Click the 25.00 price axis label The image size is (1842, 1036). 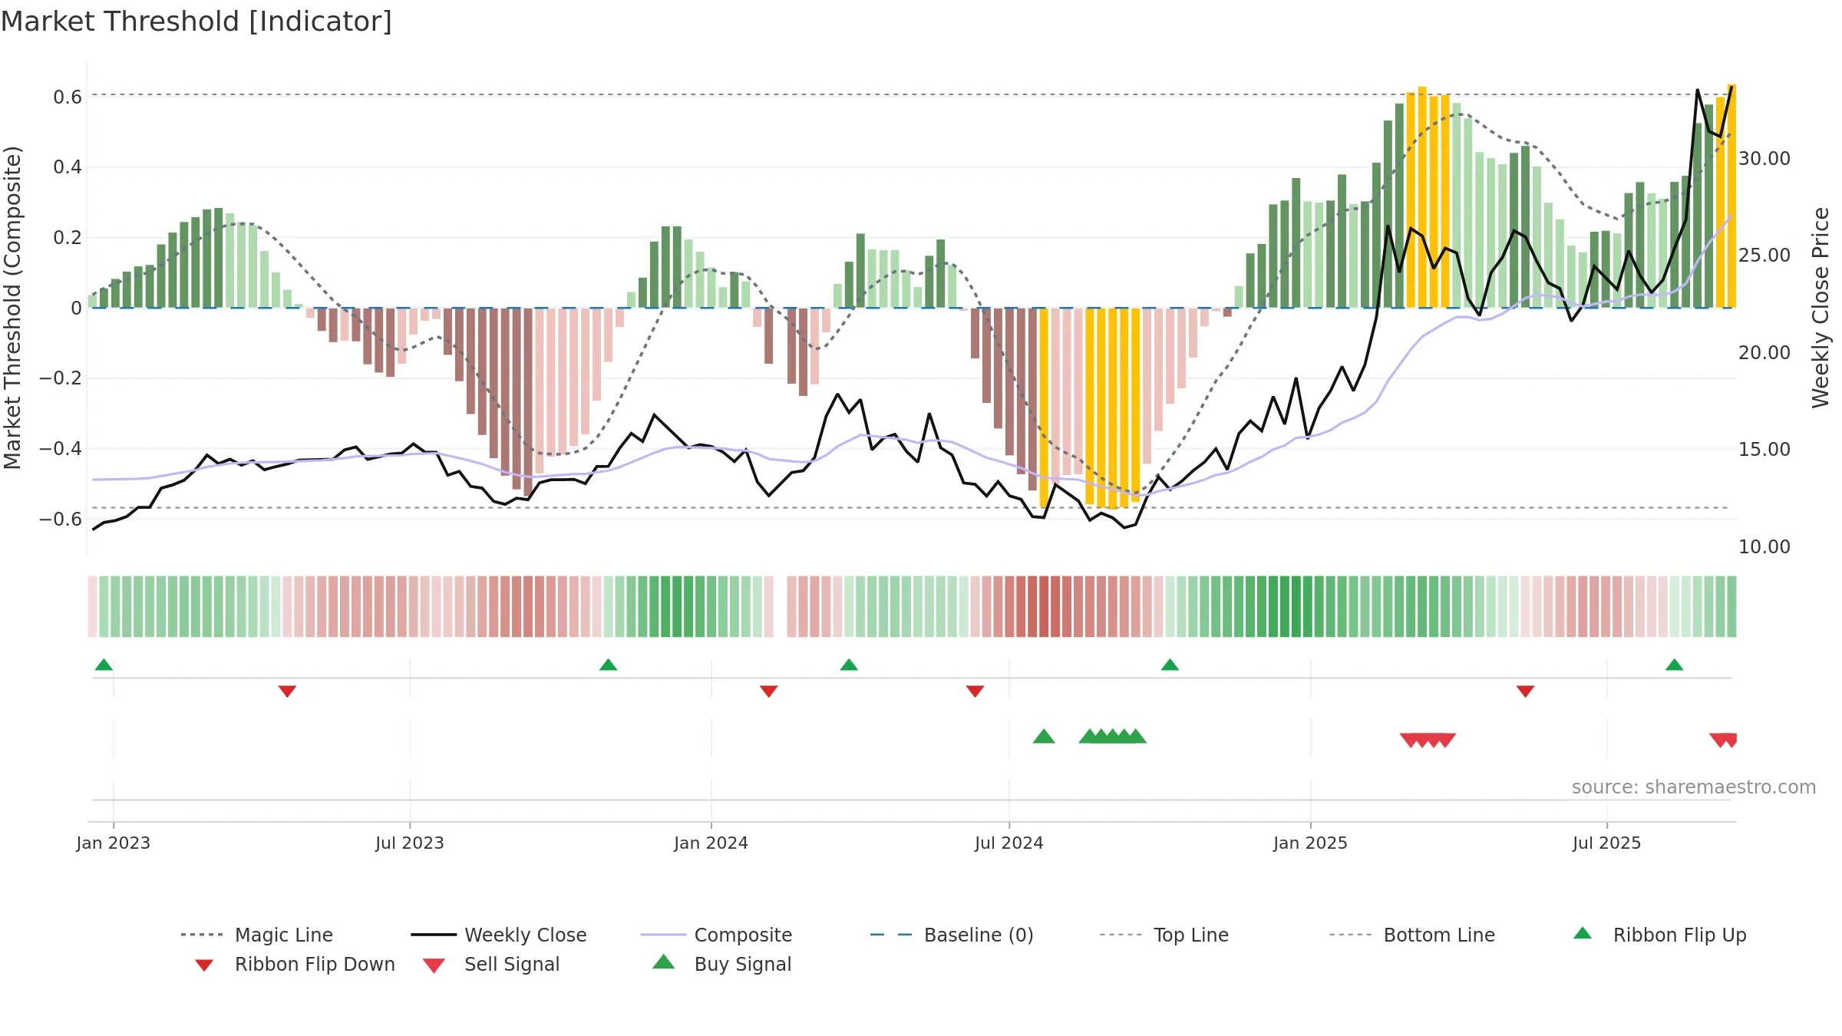point(1764,256)
